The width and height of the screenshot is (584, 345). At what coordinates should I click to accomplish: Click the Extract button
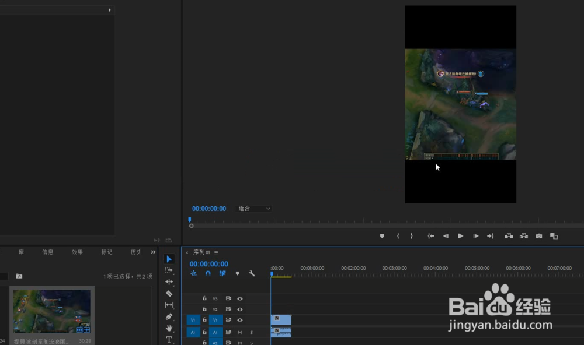(524, 236)
